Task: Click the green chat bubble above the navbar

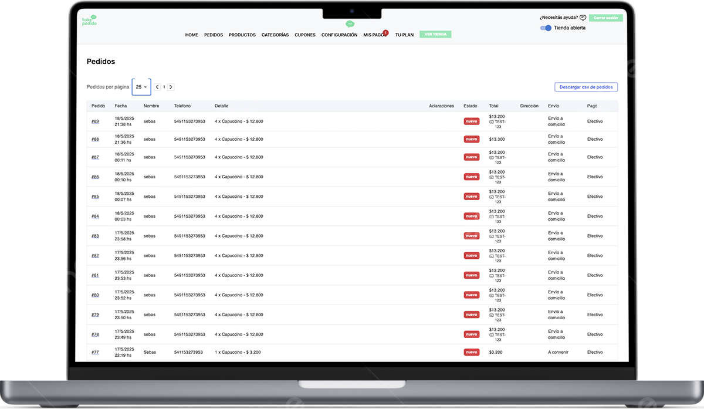Action: 350,24
